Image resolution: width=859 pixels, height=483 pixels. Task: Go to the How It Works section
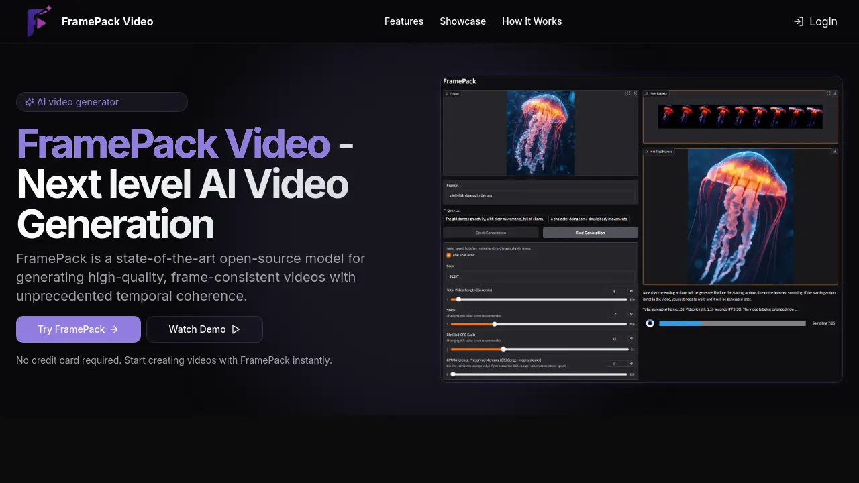tap(532, 21)
